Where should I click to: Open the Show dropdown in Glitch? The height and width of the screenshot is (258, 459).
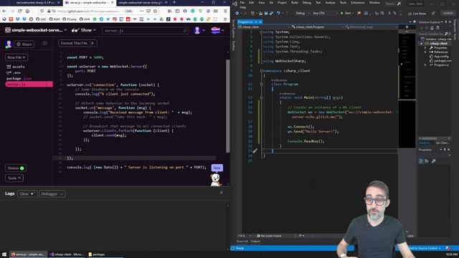point(84,30)
